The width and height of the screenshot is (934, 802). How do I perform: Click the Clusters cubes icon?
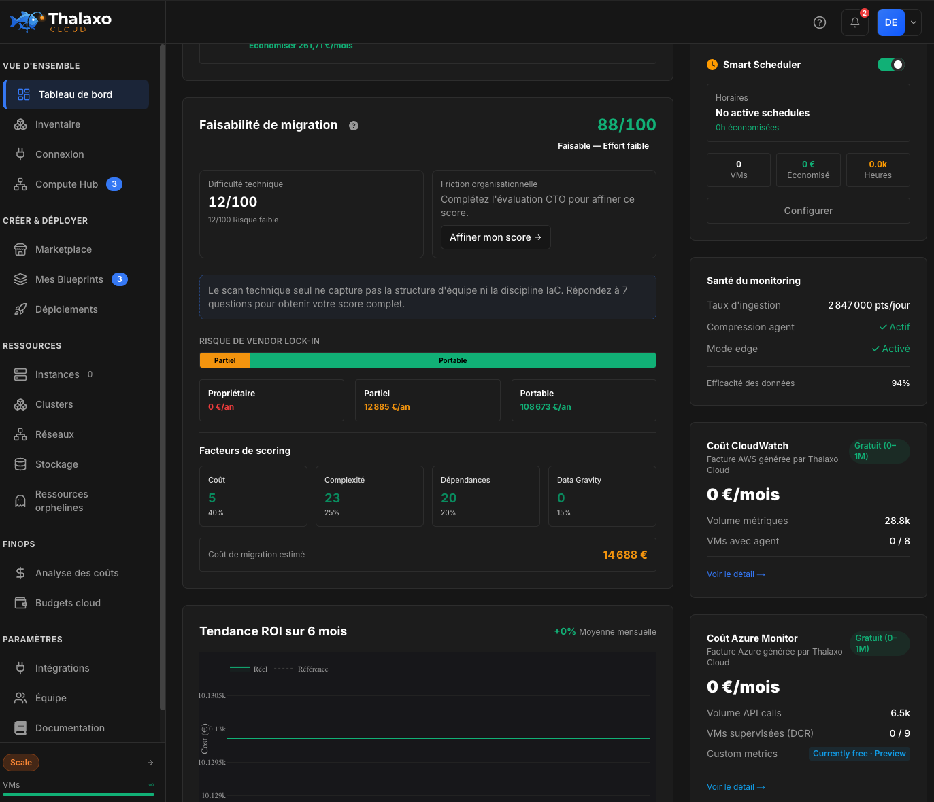click(x=20, y=404)
